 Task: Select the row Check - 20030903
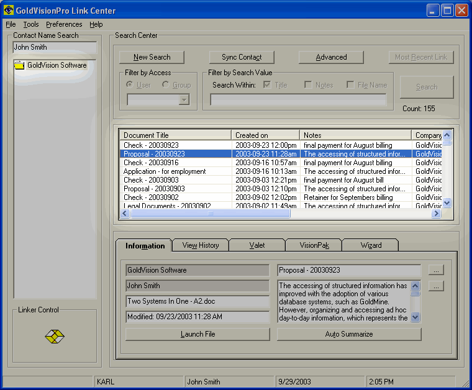point(281,180)
